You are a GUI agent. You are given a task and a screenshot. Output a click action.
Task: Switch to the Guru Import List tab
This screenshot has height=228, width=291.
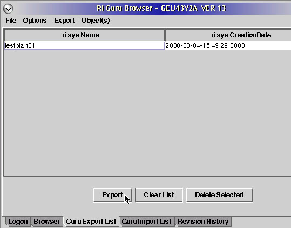[x=147, y=222]
